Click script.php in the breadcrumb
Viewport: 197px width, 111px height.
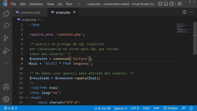pos(29,20)
